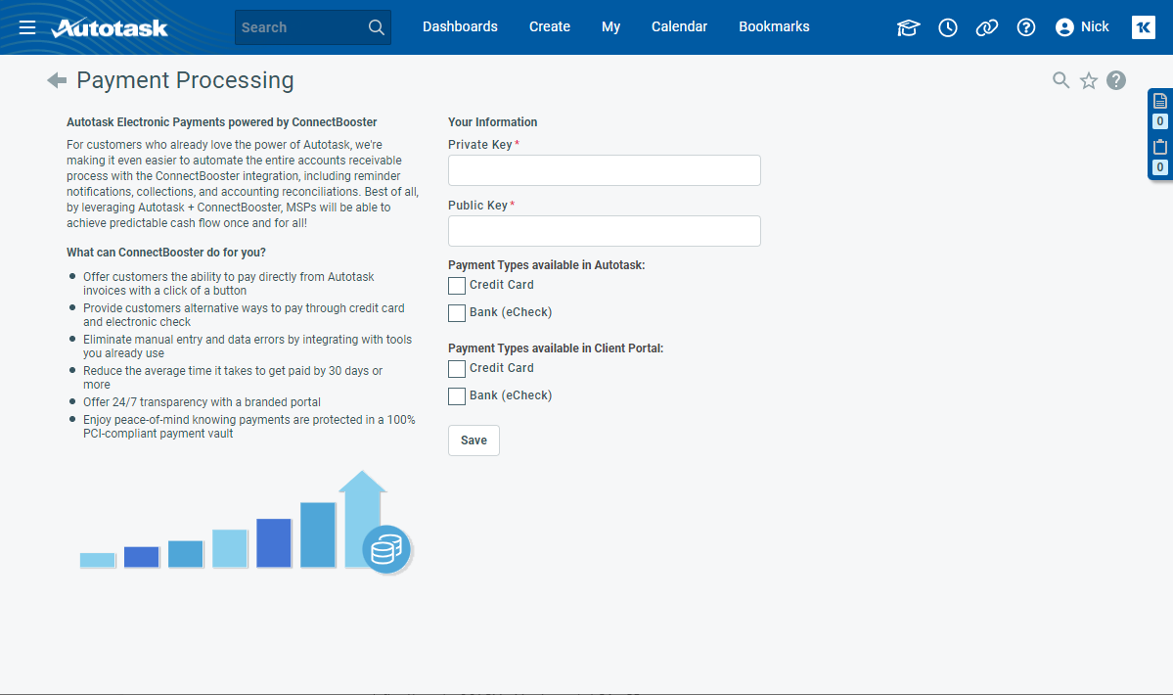1173x695 pixels.
Task: Save the payment processing settings
Action: pyautogui.click(x=474, y=440)
